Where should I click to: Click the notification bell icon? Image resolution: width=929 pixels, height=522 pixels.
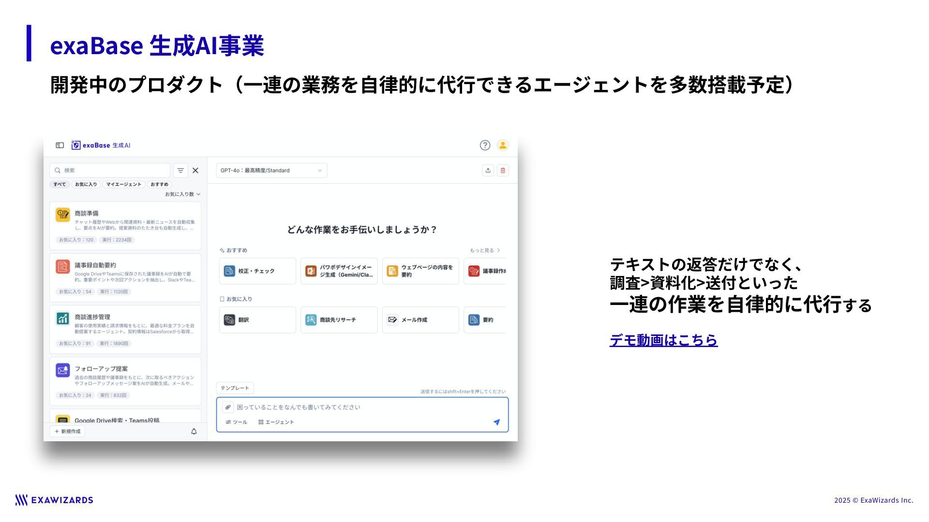(194, 431)
